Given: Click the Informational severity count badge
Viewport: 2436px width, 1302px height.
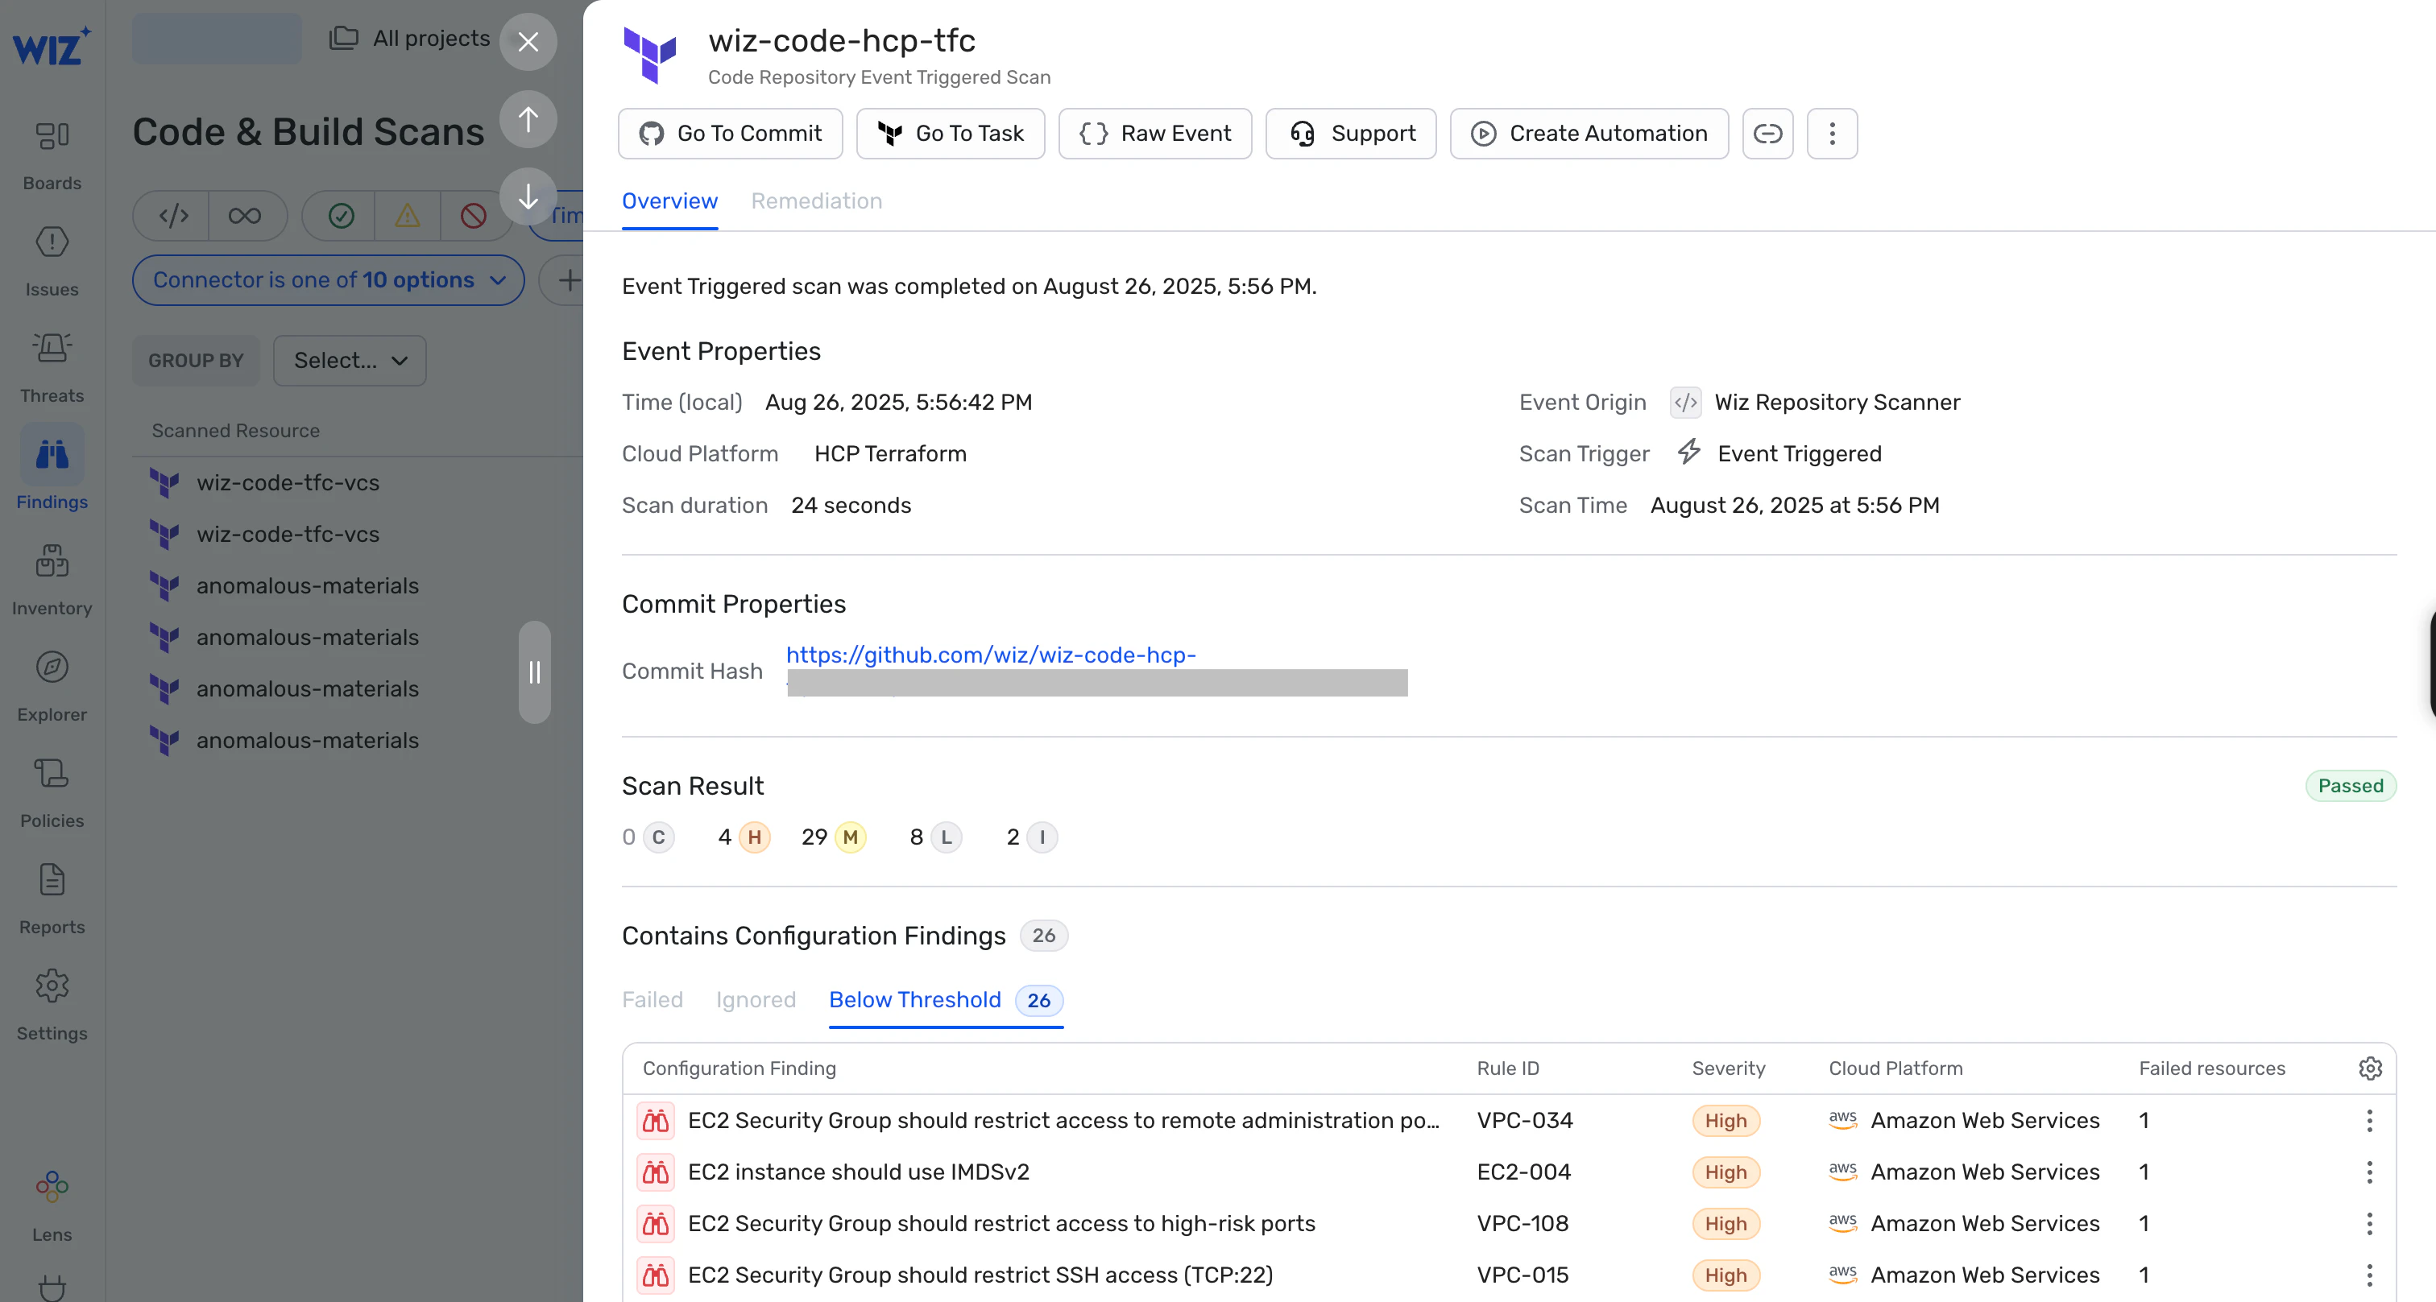Looking at the screenshot, I should [1041, 837].
